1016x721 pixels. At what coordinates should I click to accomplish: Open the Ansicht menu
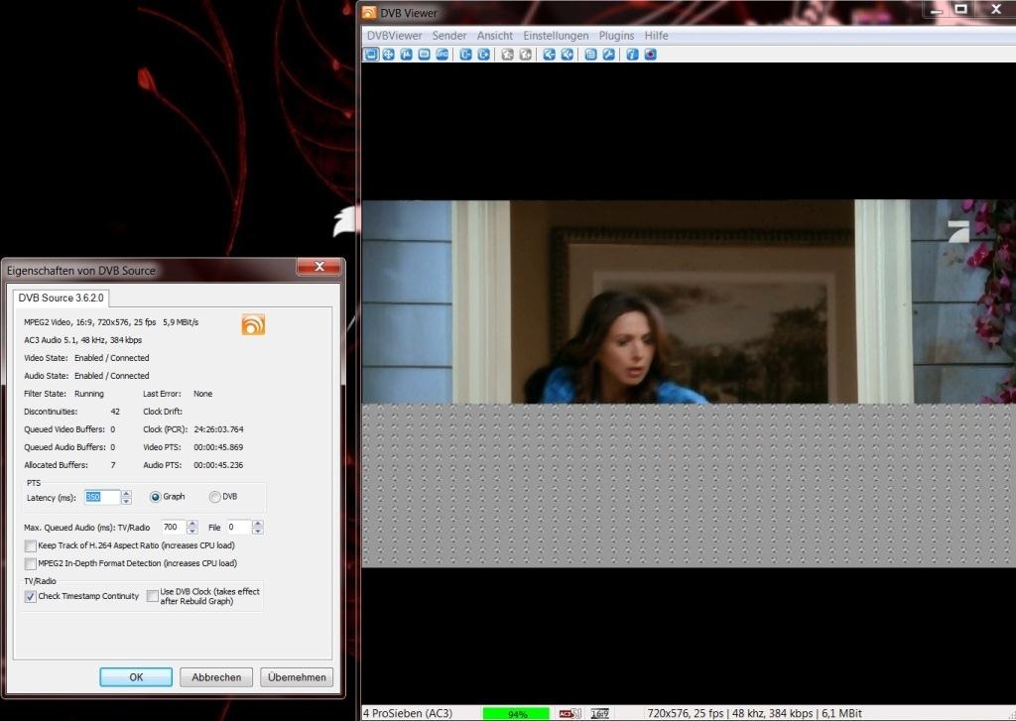tap(495, 36)
